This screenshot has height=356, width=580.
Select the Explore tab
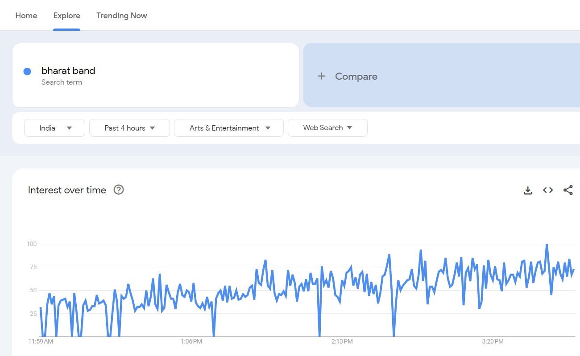[66, 16]
